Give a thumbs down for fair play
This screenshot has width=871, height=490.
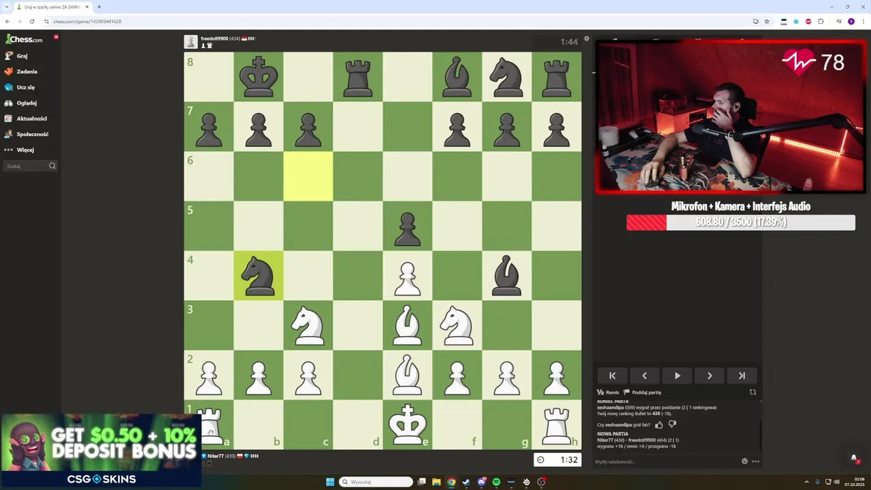(x=672, y=425)
